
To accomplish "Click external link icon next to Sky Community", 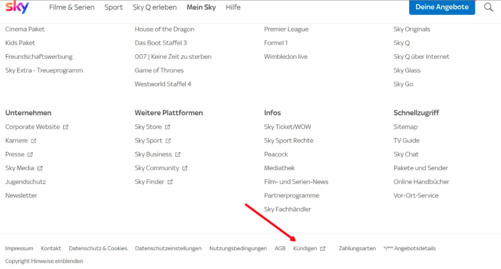I will click(184, 168).
